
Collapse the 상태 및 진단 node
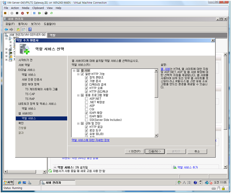coord(78,124)
